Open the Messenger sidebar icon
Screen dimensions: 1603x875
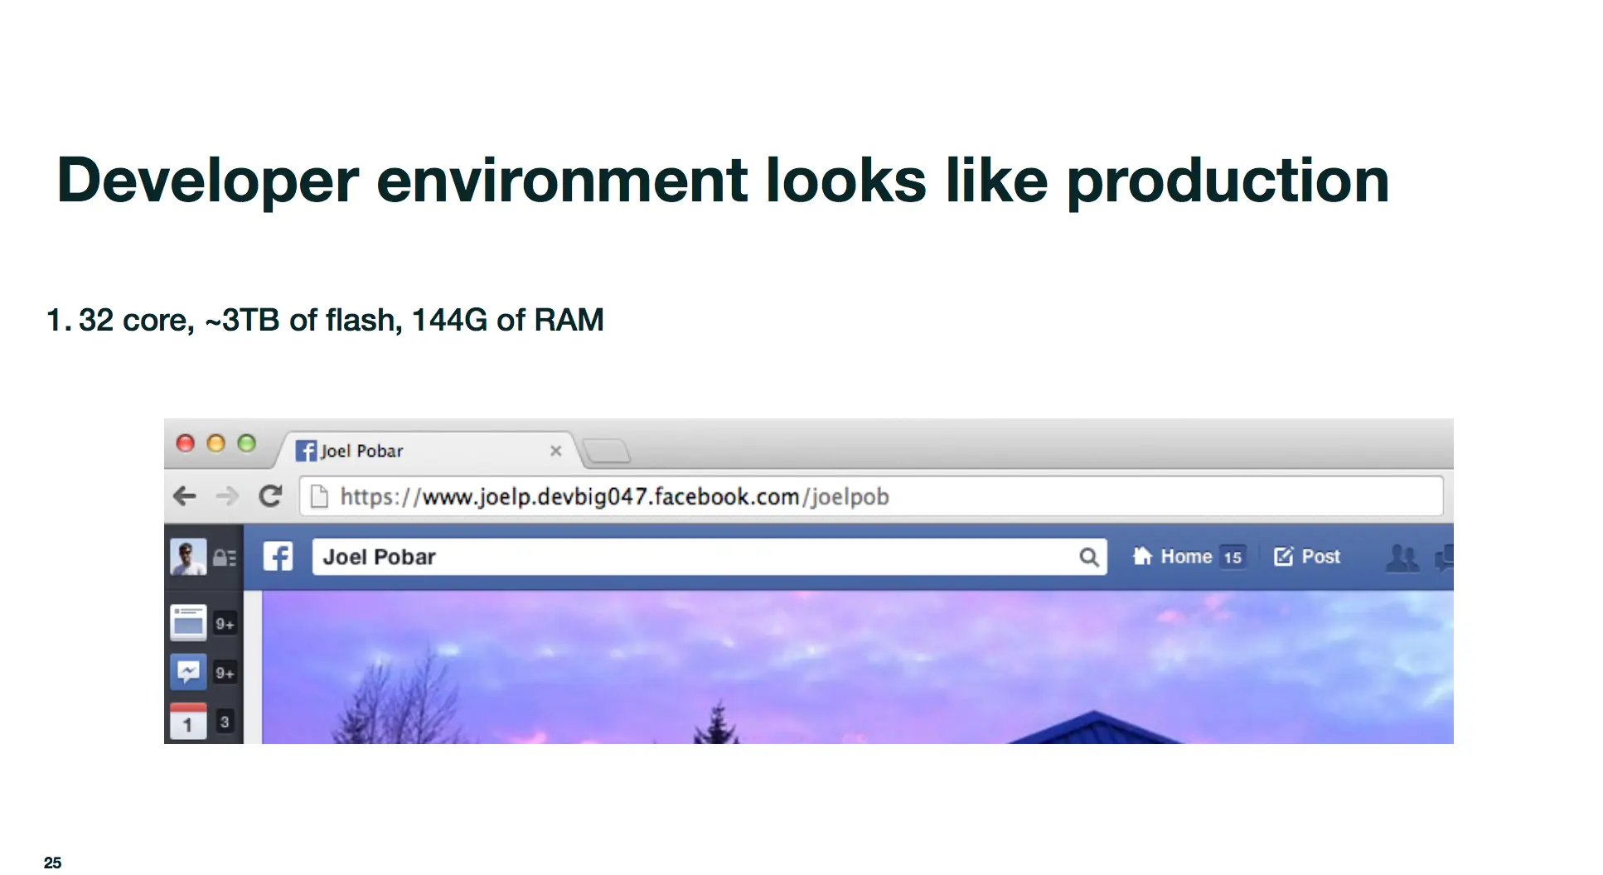(188, 671)
